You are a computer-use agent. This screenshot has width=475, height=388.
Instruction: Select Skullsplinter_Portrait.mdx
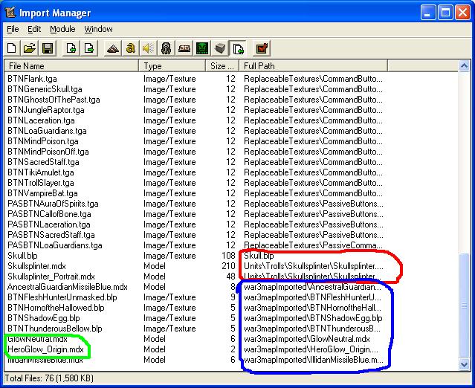[51, 277]
